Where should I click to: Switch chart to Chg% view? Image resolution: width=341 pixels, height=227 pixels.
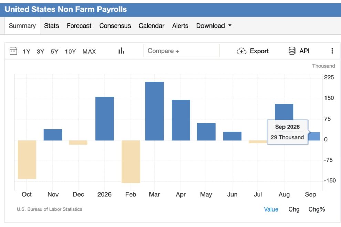[317, 209]
